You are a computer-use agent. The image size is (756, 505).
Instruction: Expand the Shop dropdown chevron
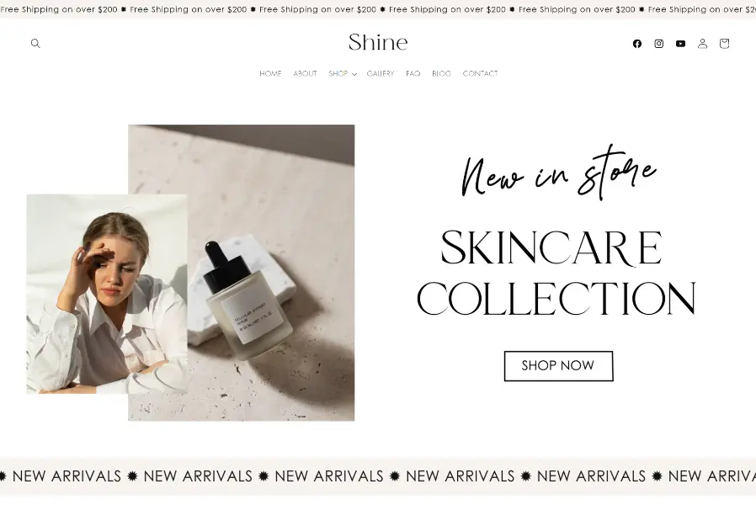click(x=354, y=74)
